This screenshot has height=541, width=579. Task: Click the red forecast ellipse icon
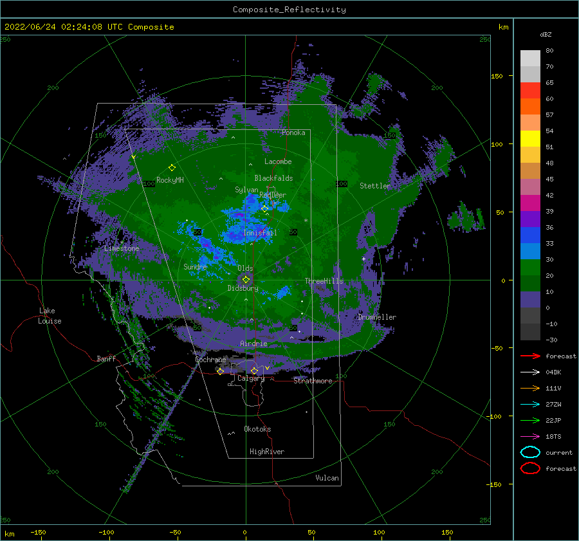[530, 468]
